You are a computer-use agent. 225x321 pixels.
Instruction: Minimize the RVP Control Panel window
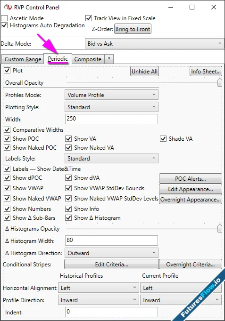[x=170, y=7]
